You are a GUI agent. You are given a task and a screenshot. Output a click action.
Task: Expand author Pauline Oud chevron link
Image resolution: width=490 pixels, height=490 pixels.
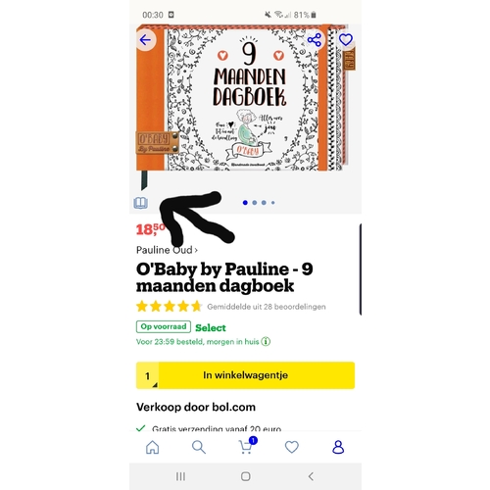(167, 250)
